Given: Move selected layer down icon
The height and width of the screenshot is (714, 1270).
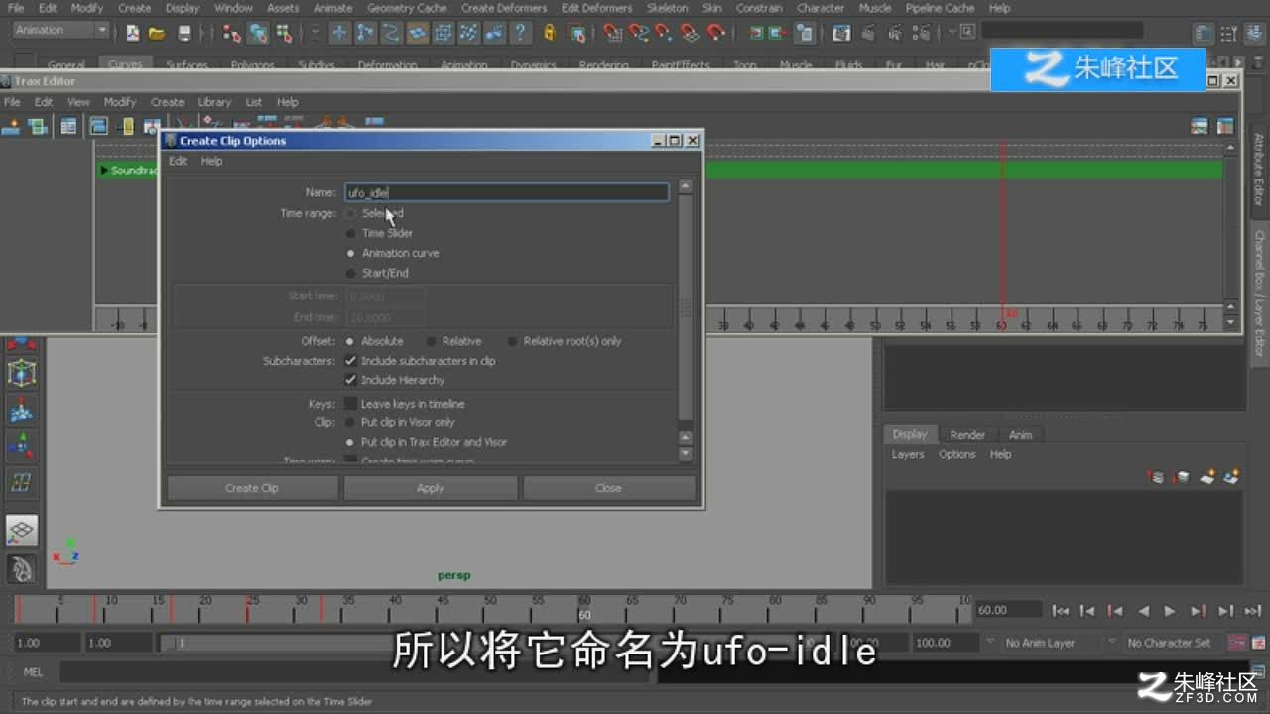Looking at the screenshot, I should click(1181, 477).
